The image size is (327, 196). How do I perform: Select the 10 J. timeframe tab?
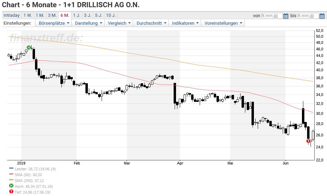(111, 15)
